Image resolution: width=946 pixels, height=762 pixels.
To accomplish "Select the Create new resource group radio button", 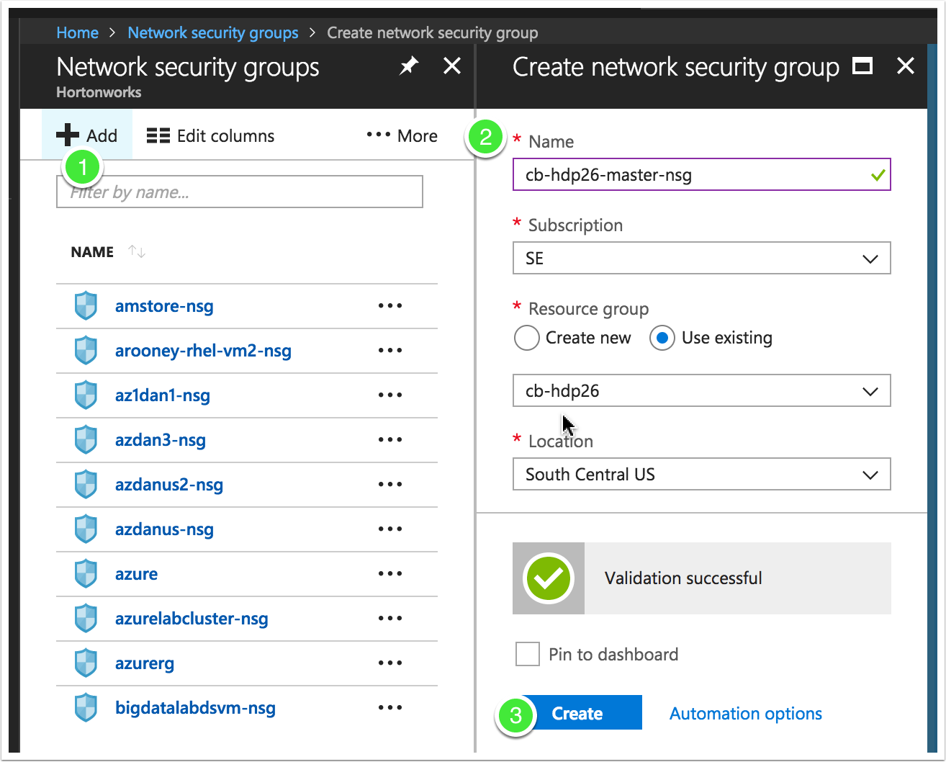I will pyautogui.click(x=526, y=338).
